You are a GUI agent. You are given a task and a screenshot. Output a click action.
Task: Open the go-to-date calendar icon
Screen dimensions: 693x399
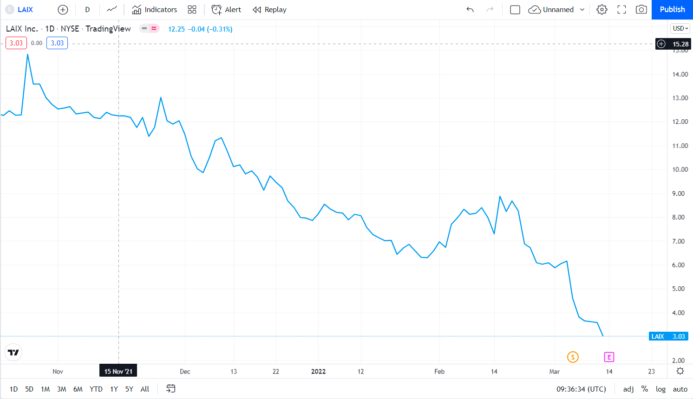(171, 389)
